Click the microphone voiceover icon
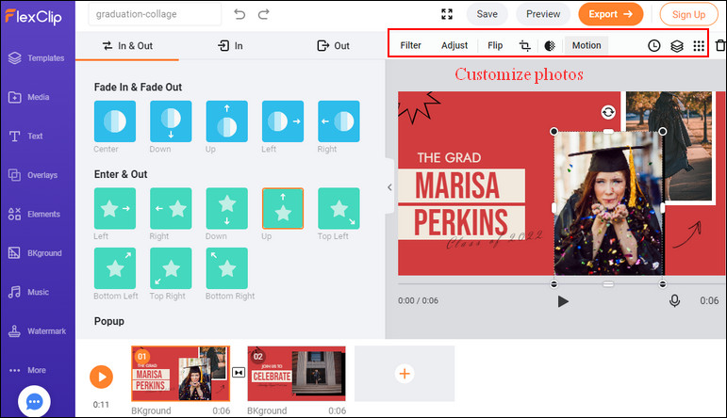This screenshot has height=418, width=727. pyautogui.click(x=674, y=301)
